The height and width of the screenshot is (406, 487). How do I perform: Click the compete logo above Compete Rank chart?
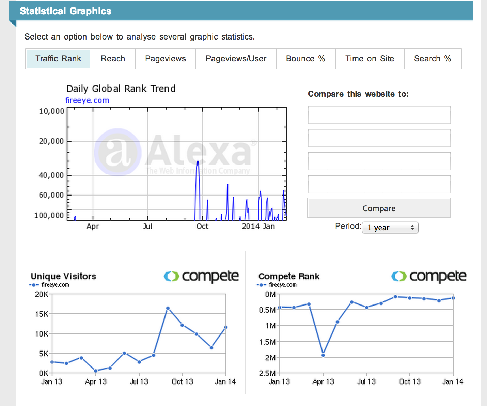click(429, 276)
